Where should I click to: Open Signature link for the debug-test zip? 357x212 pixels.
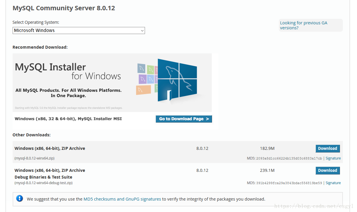point(333,183)
